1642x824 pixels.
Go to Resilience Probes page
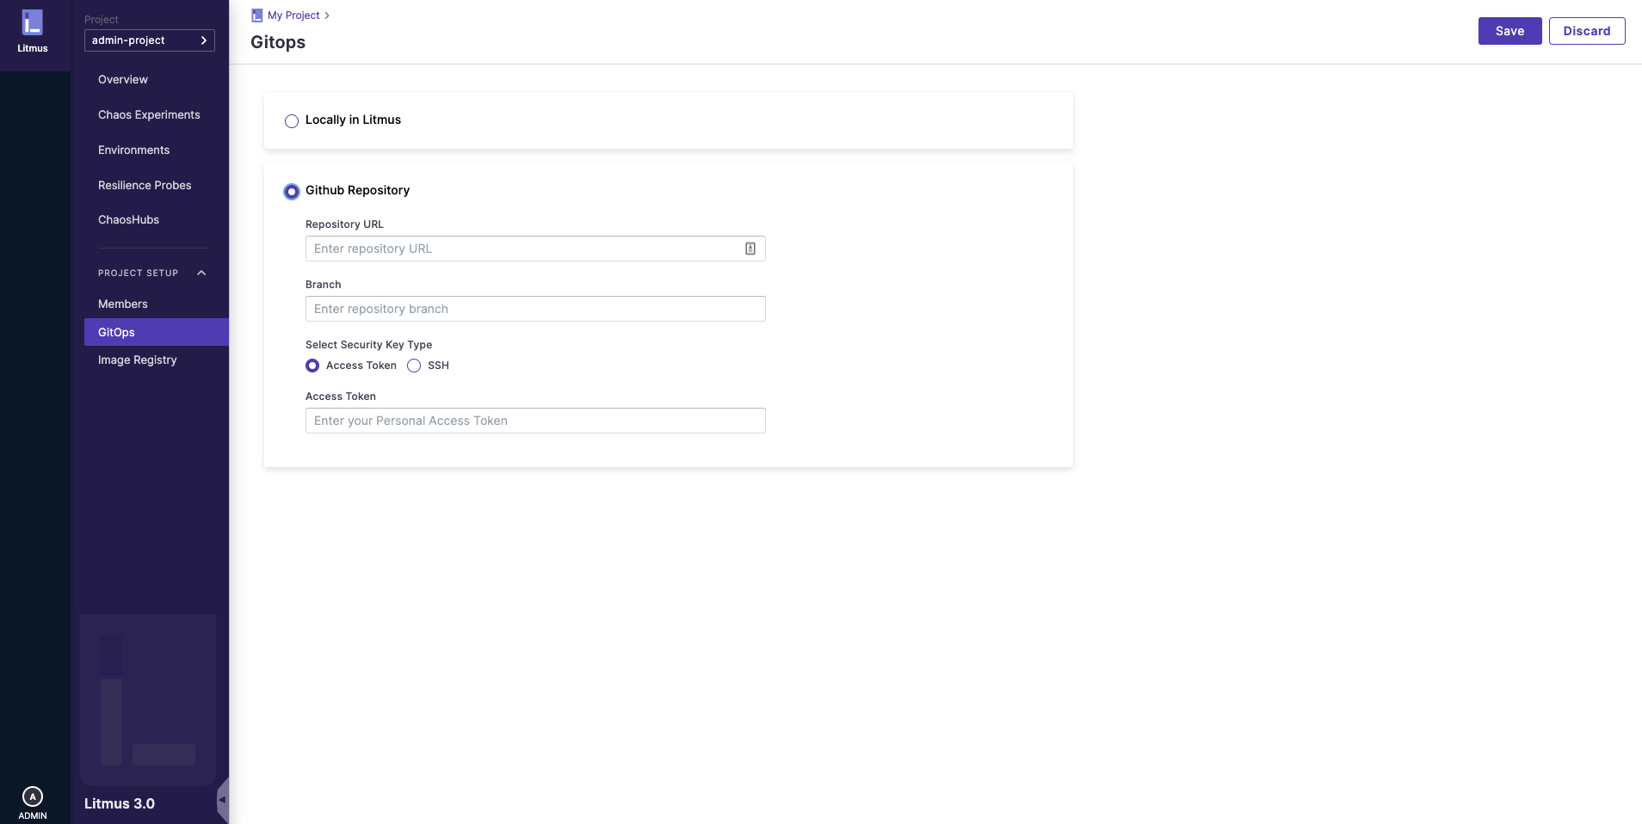pyautogui.click(x=145, y=186)
